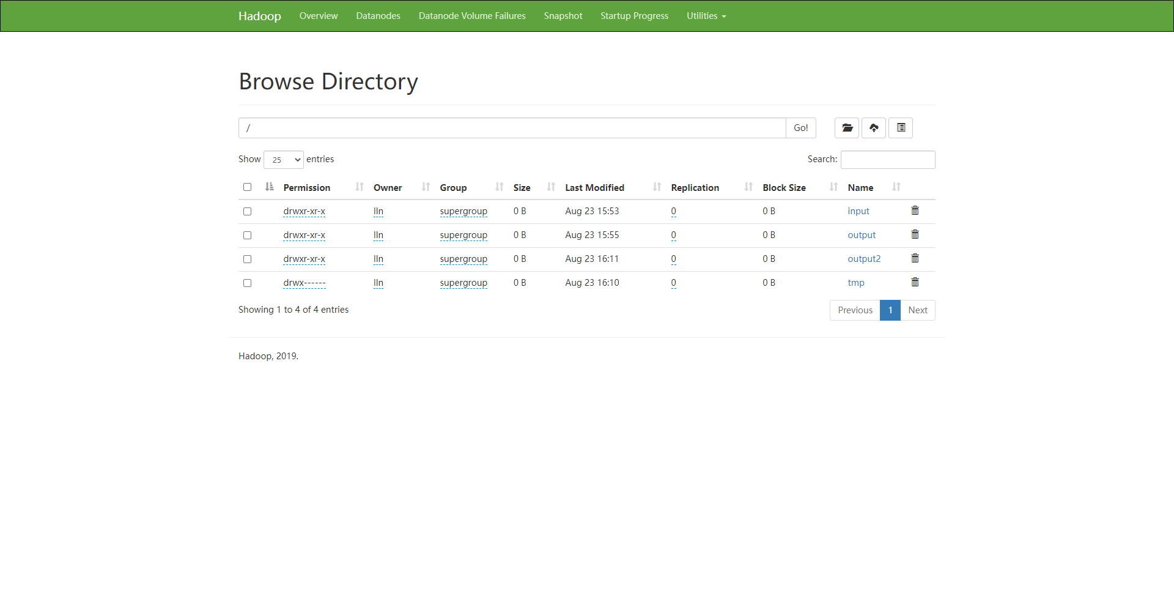This screenshot has width=1174, height=593.
Task: Edit permission of the output2 row
Action: [x=305, y=259]
